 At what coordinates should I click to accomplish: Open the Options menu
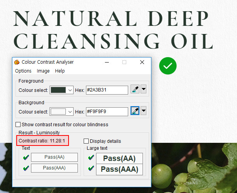23,71
